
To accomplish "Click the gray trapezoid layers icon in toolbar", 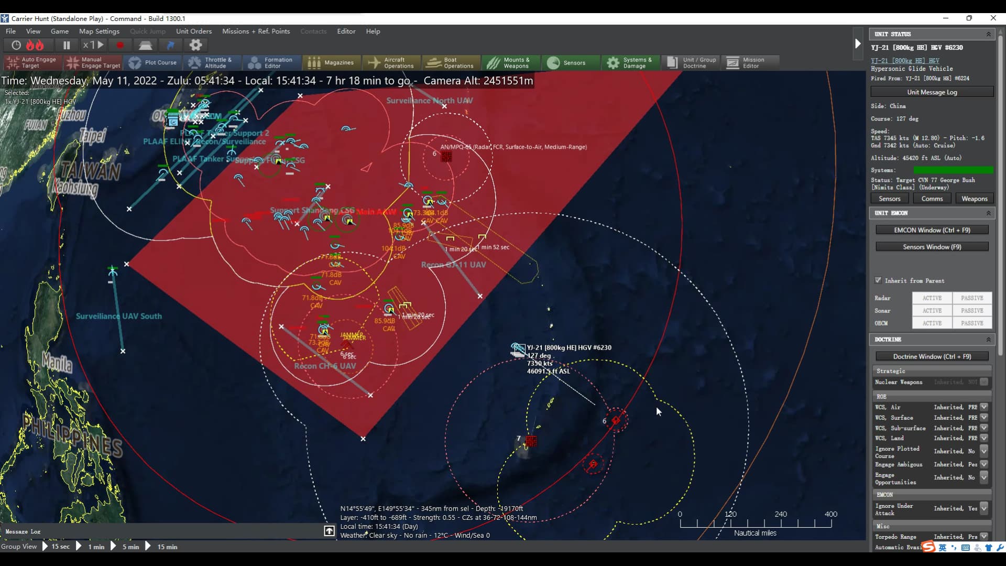I will point(145,45).
